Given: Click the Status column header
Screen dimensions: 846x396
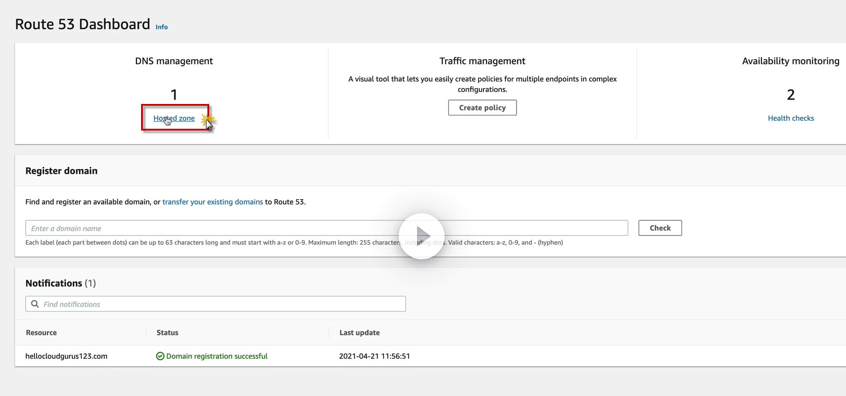Looking at the screenshot, I should (167, 333).
